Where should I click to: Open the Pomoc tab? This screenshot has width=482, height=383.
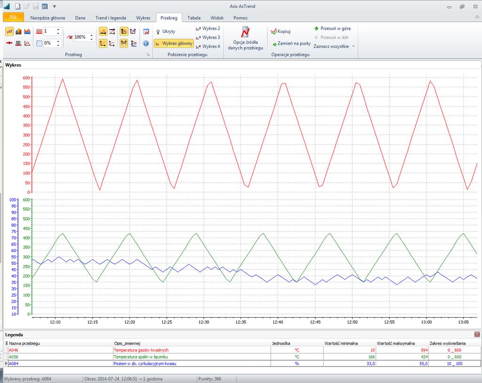click(241, 18)
